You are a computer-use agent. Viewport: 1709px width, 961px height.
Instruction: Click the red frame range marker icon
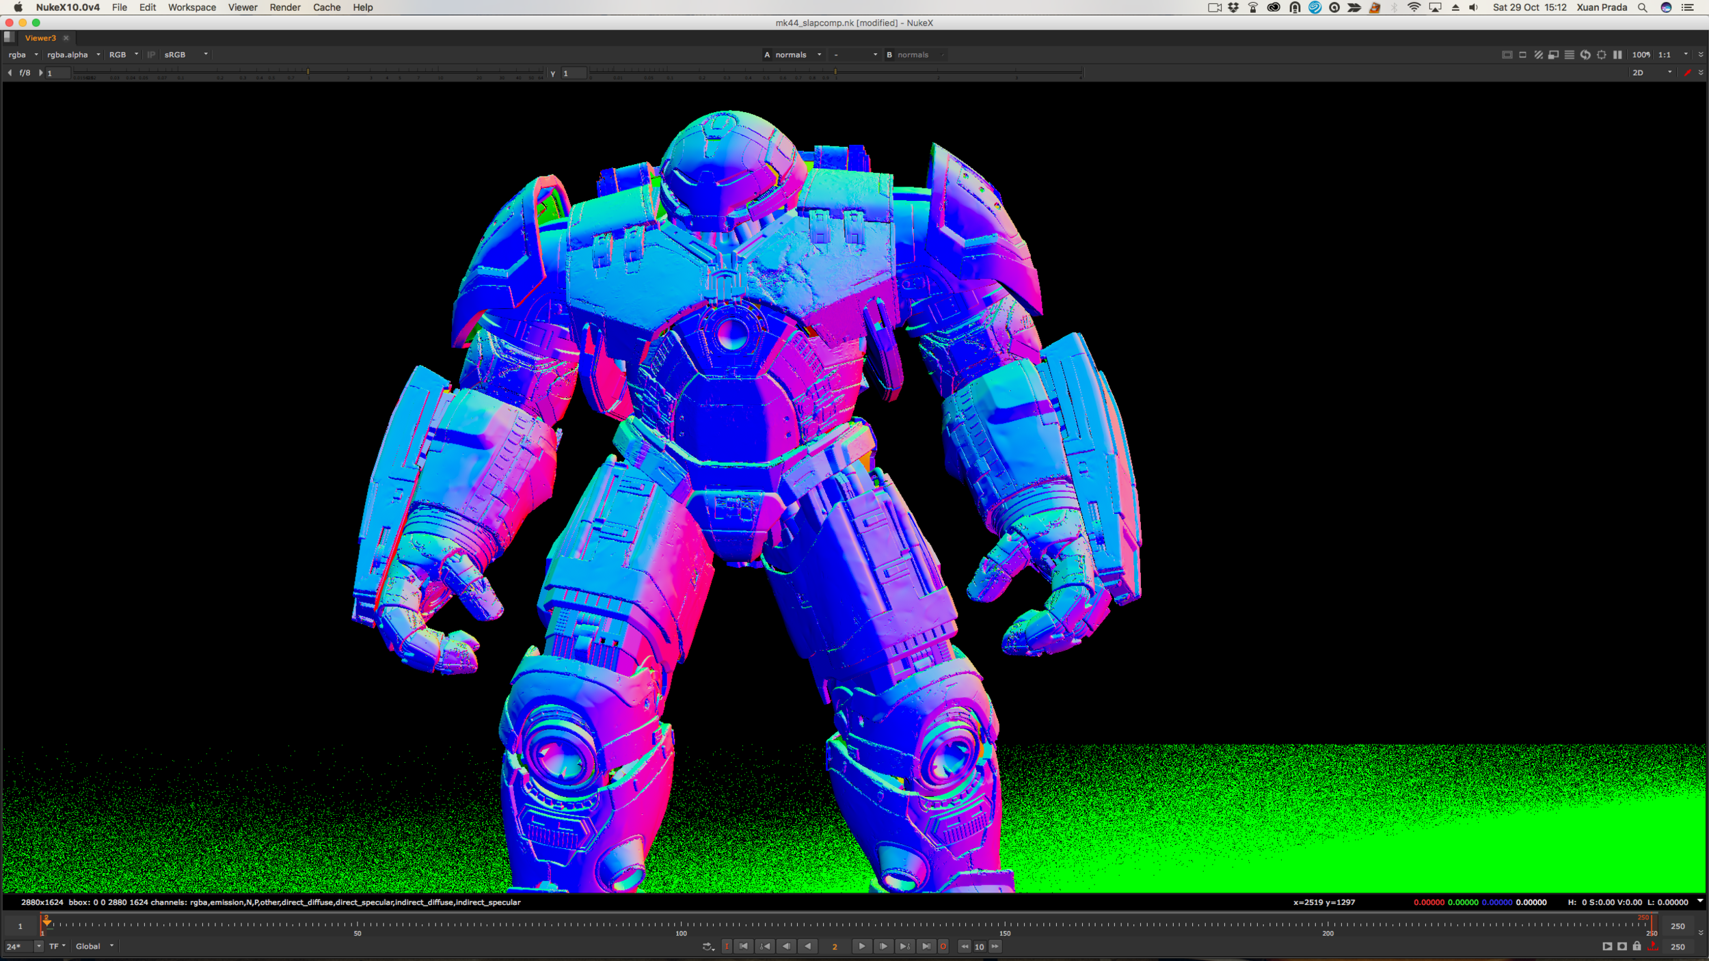(x=1653, y=946)
